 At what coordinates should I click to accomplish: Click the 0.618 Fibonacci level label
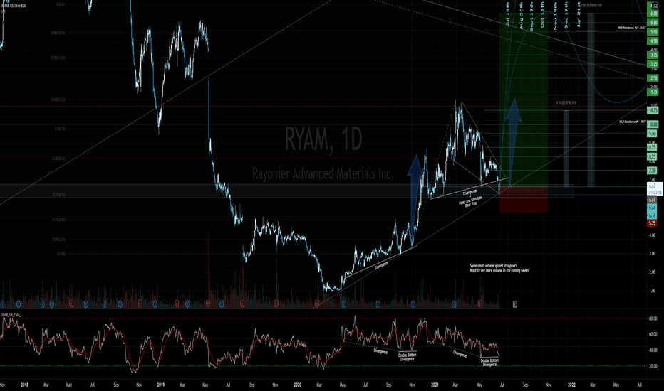58,100
